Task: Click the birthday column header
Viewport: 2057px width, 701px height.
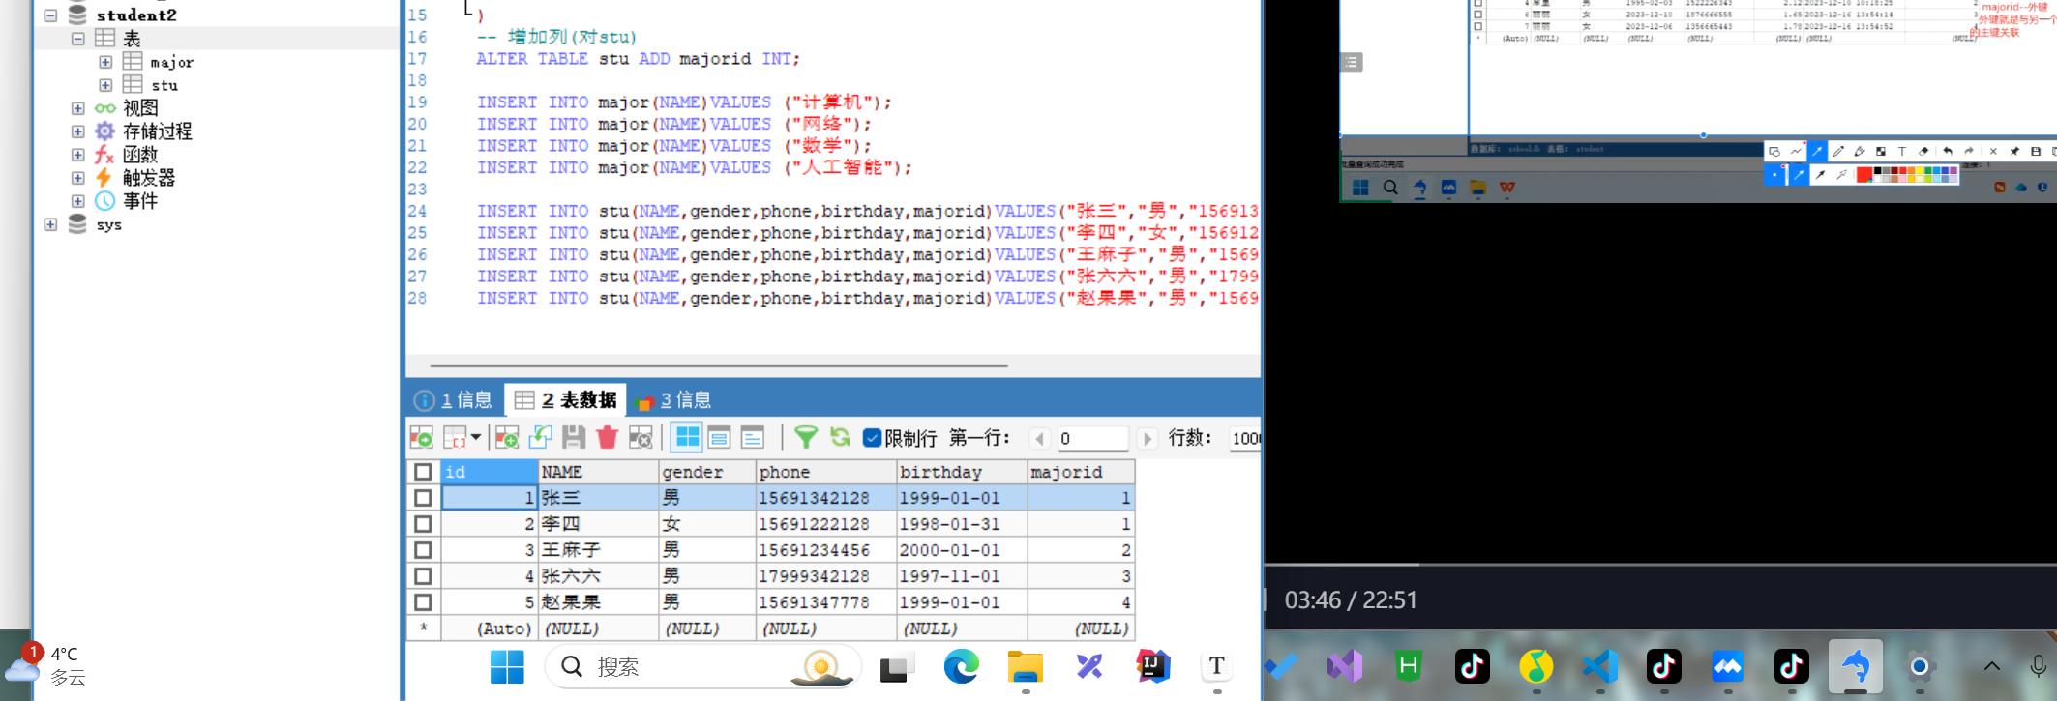Action: click(962, 472)
